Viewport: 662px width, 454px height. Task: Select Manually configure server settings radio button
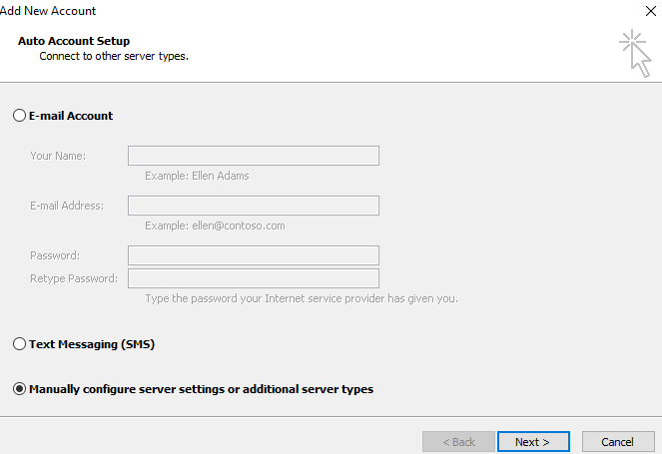coord(19,388)
